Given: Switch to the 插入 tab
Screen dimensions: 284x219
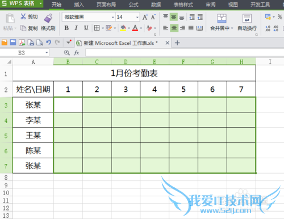Looking at the screenshot, I should point(79,5).
